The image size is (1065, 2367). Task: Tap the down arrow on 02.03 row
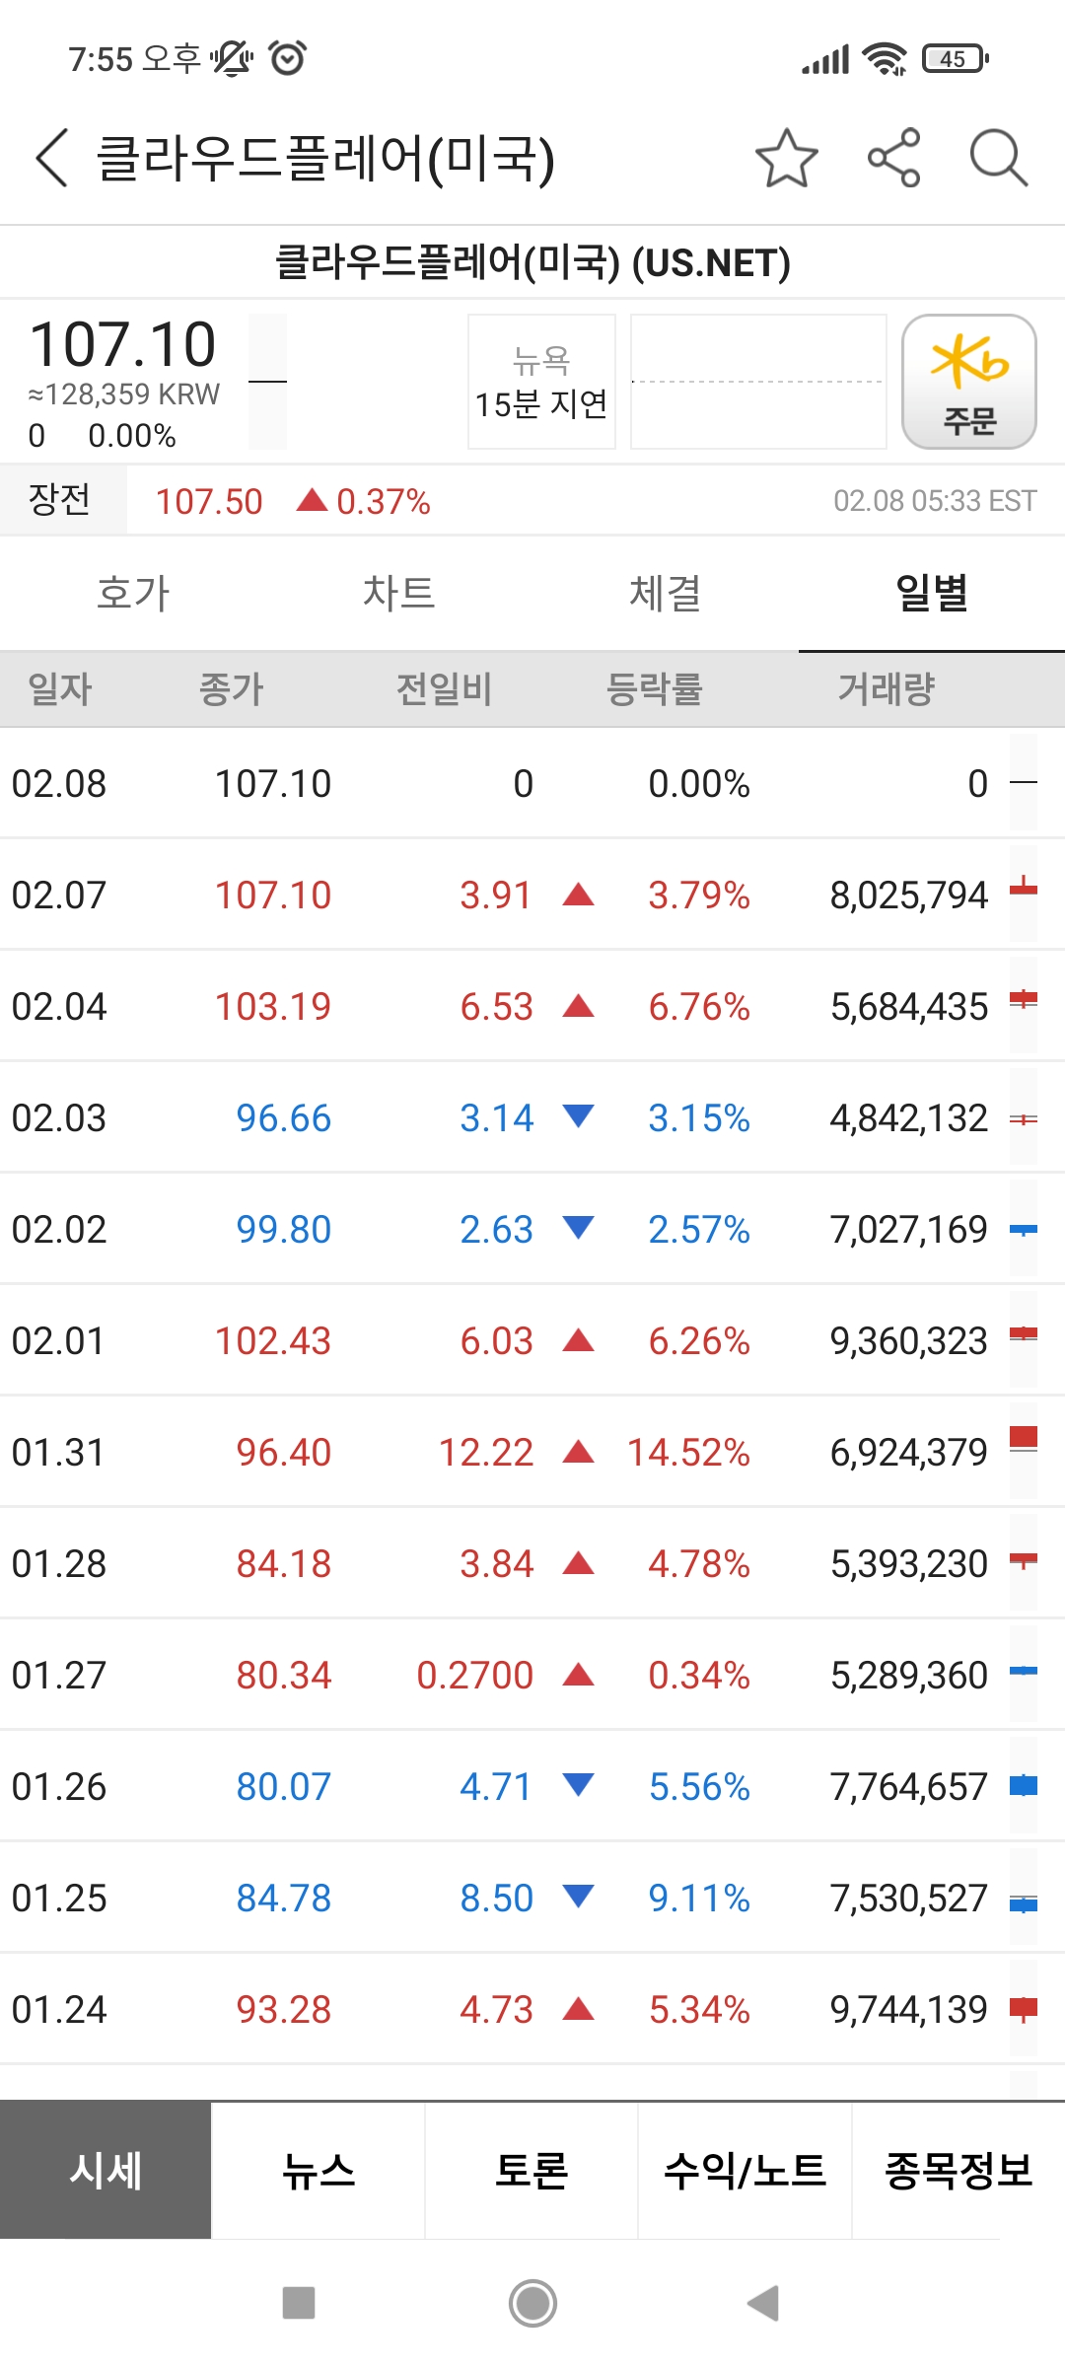coord(578,1116)
